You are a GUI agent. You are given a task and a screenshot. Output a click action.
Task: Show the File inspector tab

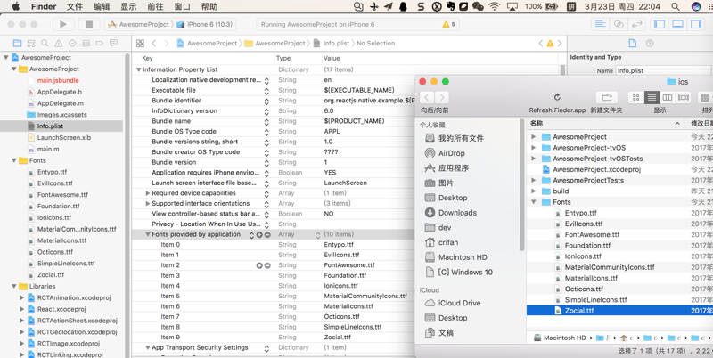pos(632,43)
